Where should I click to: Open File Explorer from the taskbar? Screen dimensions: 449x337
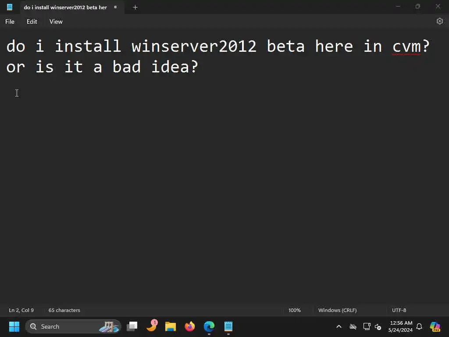171,326
